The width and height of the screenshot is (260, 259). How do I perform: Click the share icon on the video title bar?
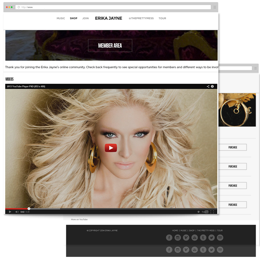[208, 86]
